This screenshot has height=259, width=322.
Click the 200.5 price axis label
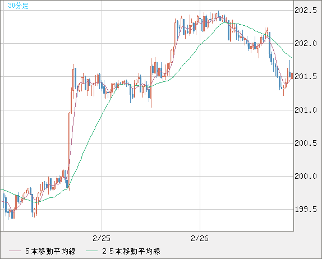tap(306, 144)
